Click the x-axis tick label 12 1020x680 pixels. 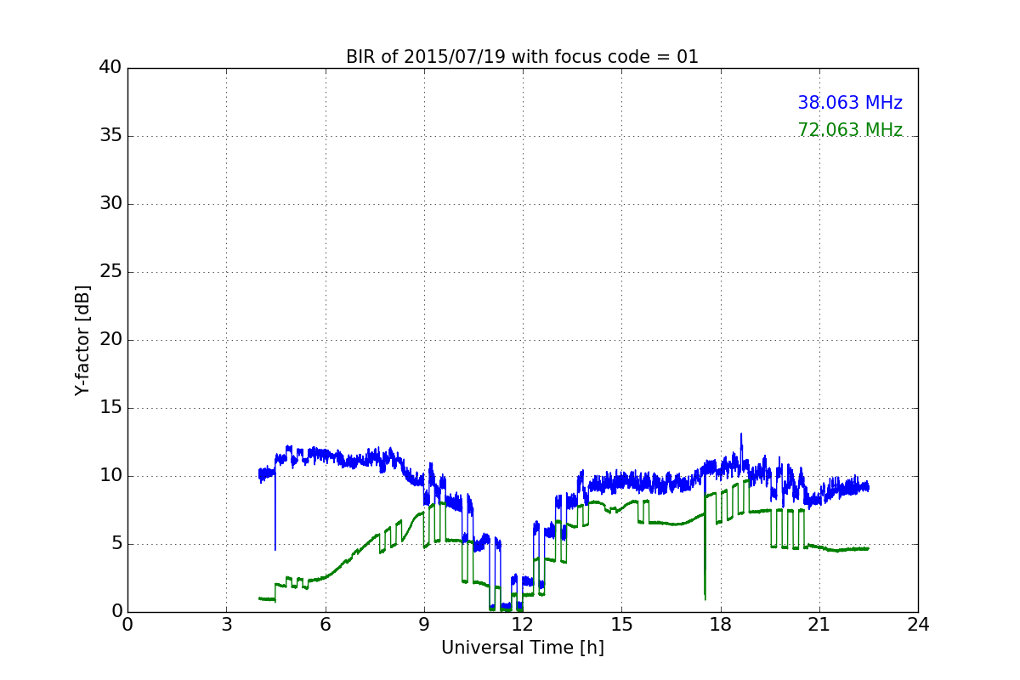(523, 625)
